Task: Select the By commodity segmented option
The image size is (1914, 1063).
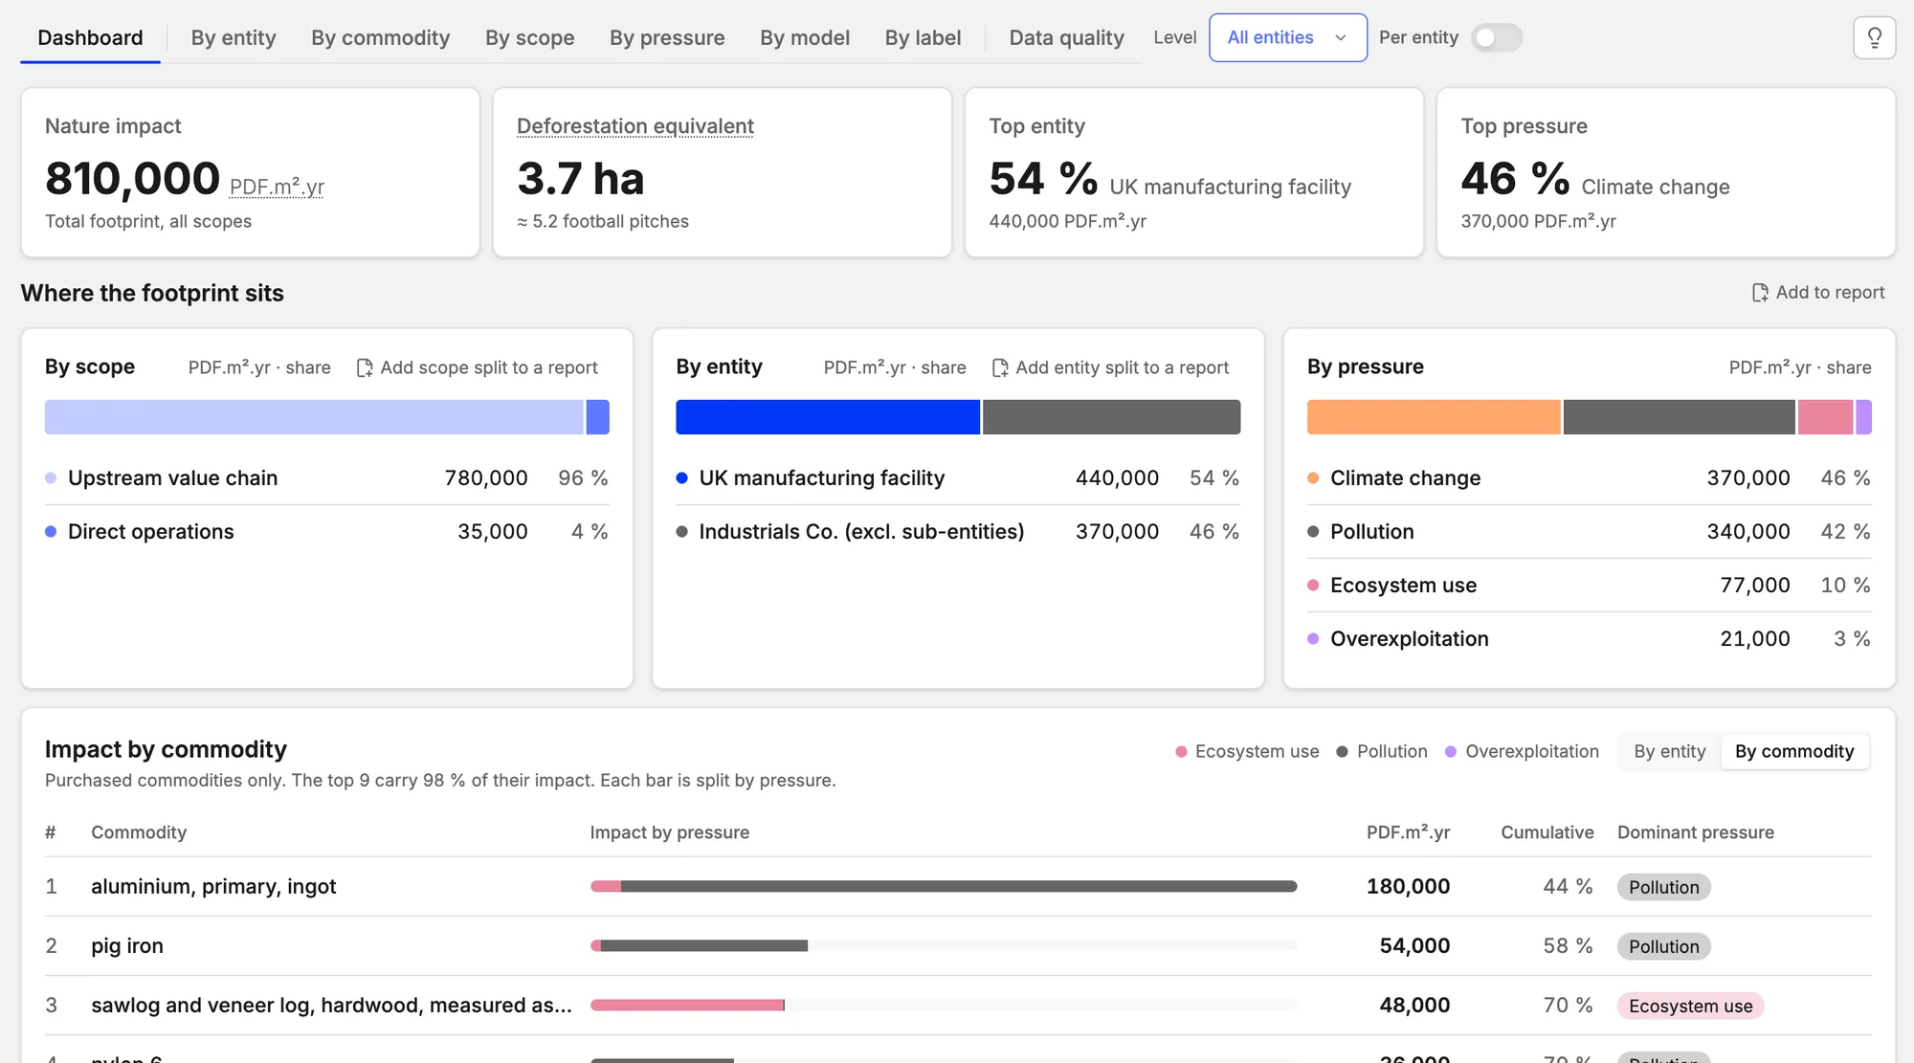Action: 1794,751
